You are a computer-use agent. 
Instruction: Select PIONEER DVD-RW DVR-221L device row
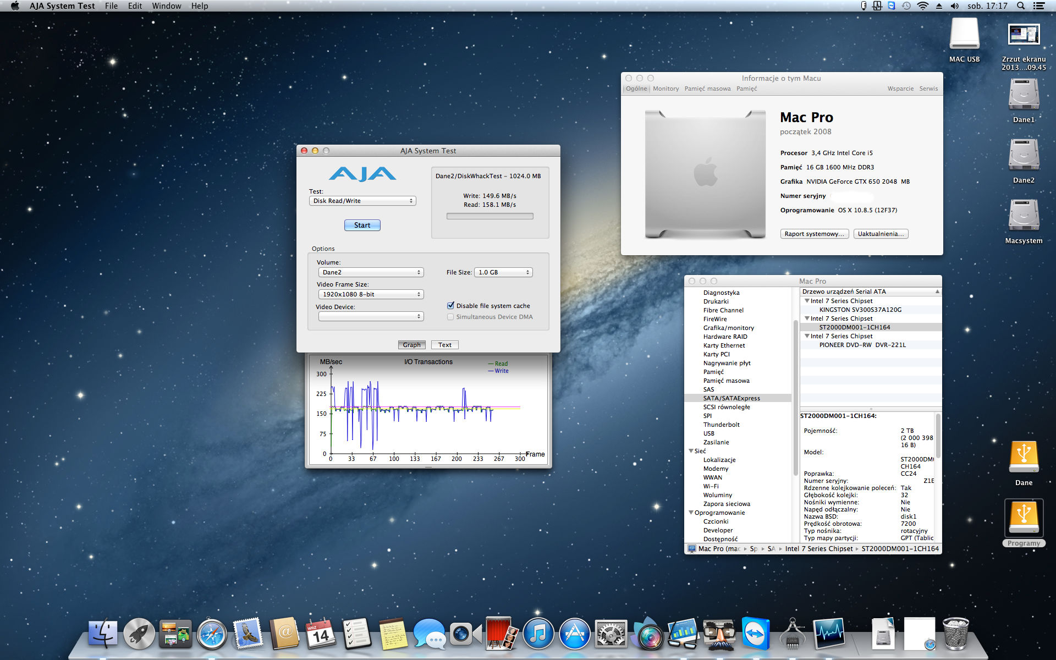pyautogui.click(x=870, y=345)
